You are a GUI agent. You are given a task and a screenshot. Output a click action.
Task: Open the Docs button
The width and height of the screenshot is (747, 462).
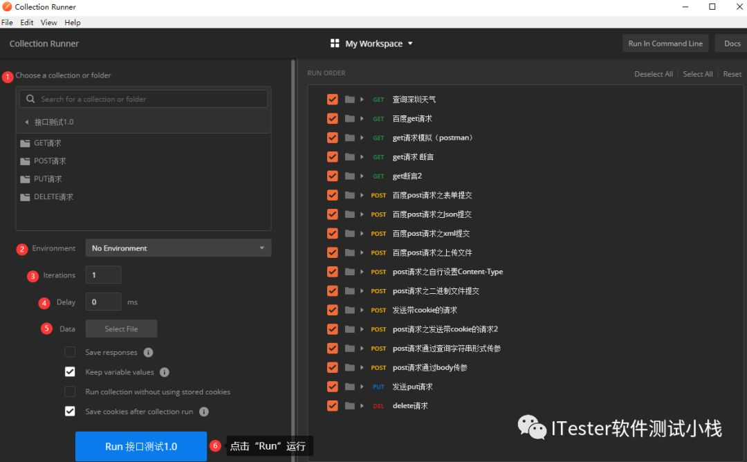click(732, 44)
